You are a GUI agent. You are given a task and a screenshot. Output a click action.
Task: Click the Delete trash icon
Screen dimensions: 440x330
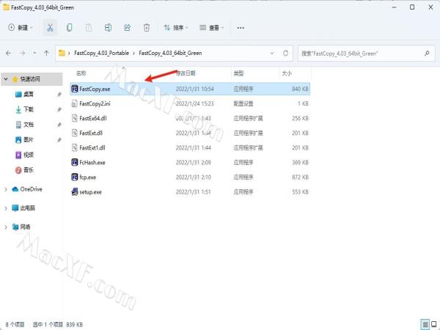tap(147, 28)
